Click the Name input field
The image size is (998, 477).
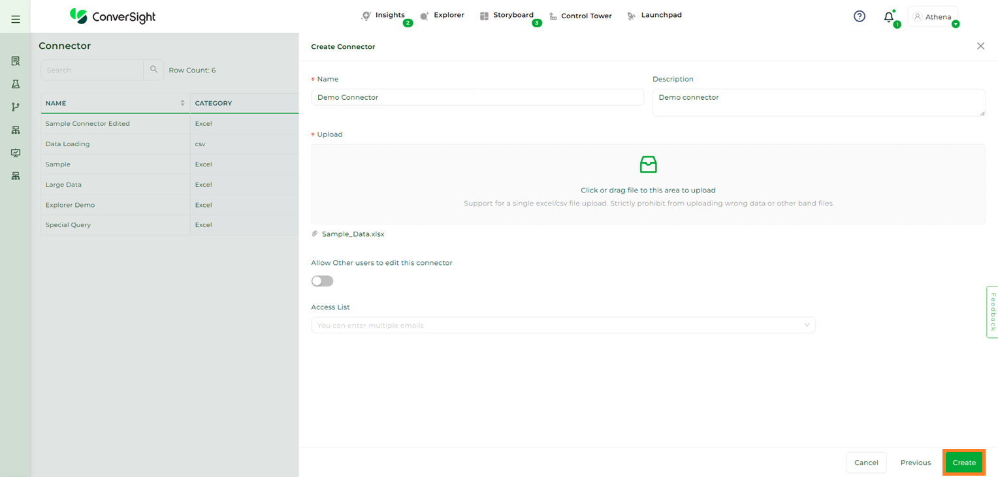[477, 97]
